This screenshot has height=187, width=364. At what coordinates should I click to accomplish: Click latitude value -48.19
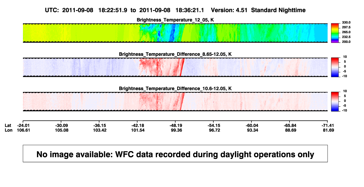coord(176,125)
